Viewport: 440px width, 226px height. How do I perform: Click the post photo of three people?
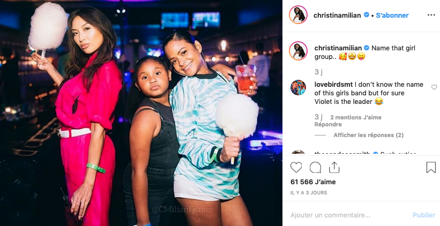141,113
